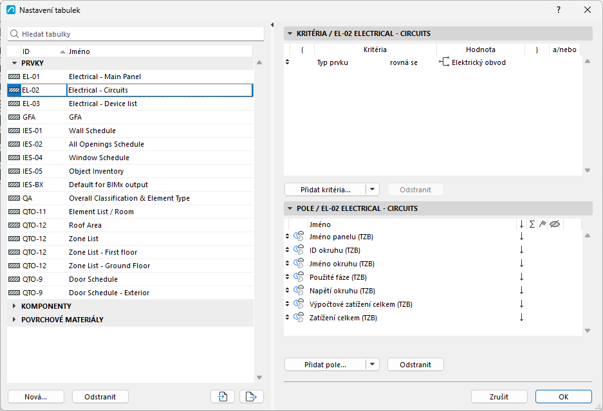Click the Jméno panelu (TZB) property icon
Viewport: 603px width, 411px height.
pos(299,237)
